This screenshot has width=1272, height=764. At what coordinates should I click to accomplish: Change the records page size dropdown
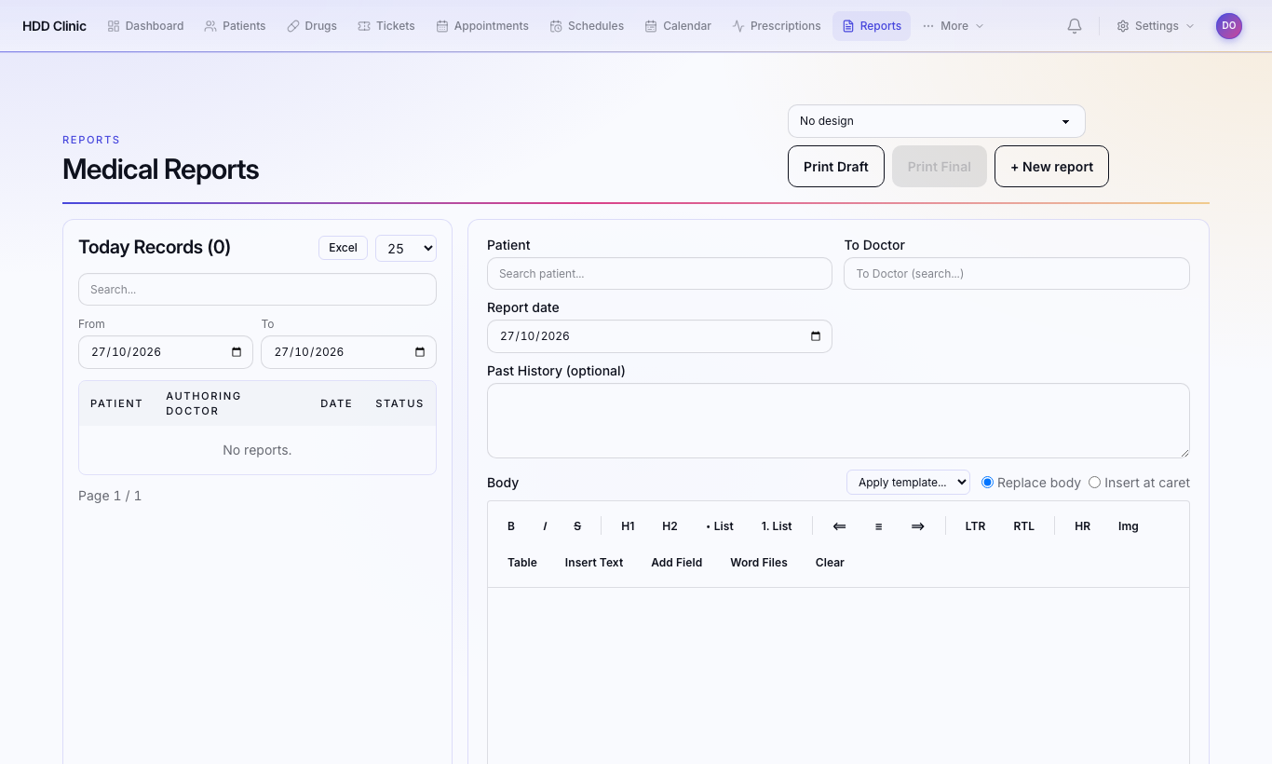(406, 248)
